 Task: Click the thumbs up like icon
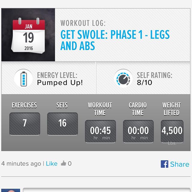[x=63, y=163]
